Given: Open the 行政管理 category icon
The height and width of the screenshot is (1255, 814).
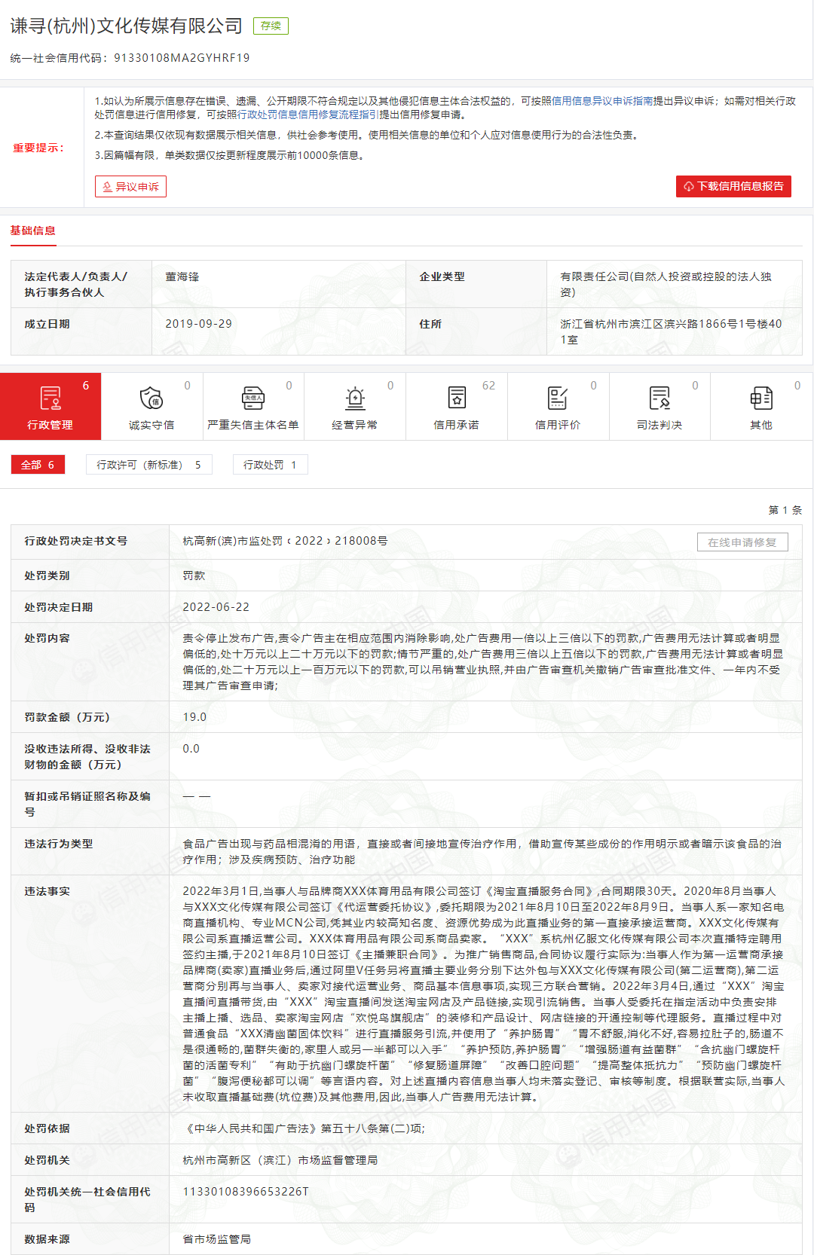Looking at the screenshot, I should click(x=50, y=398).
